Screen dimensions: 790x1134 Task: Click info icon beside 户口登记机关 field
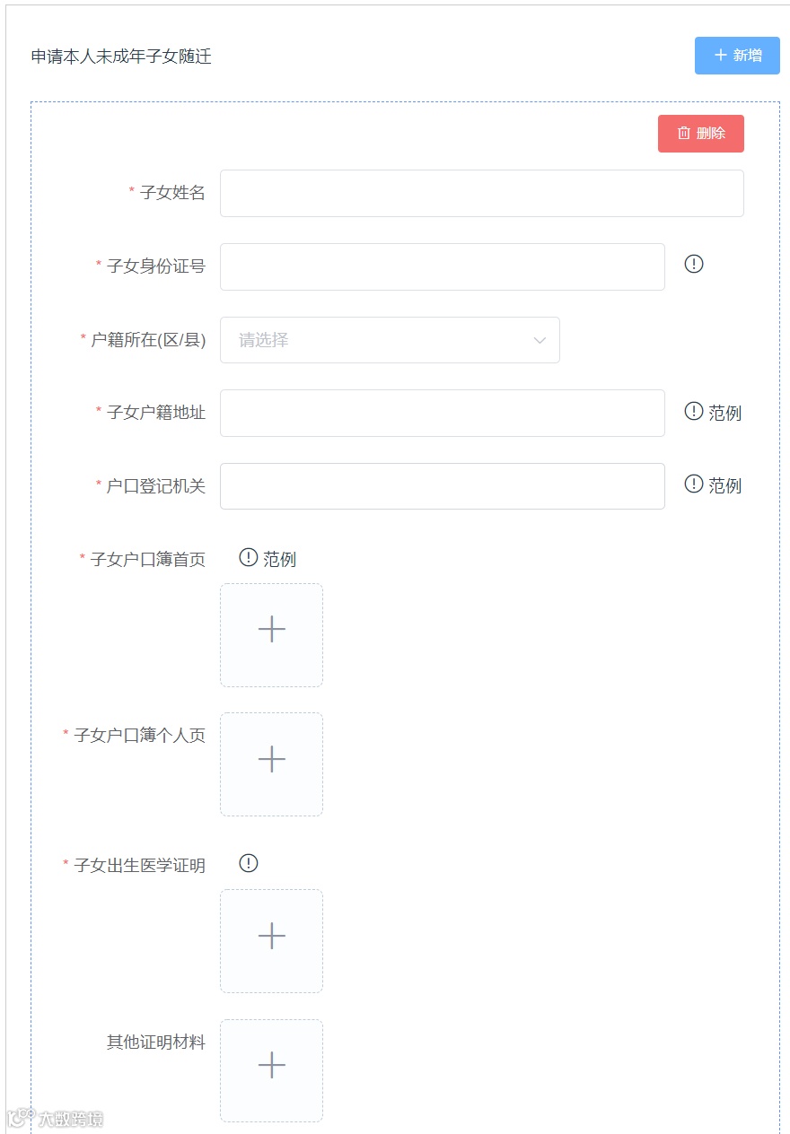[694, 484]
